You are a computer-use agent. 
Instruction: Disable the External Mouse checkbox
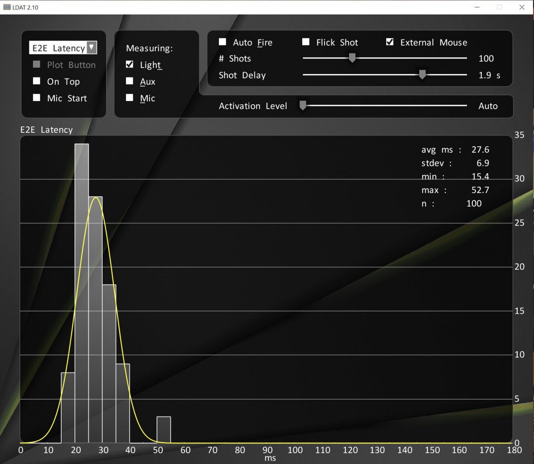click(390, 42)
